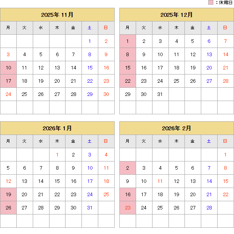Click the 2026年 2月 month header
This screenshot has width=234, height=234.
(176, 128)
